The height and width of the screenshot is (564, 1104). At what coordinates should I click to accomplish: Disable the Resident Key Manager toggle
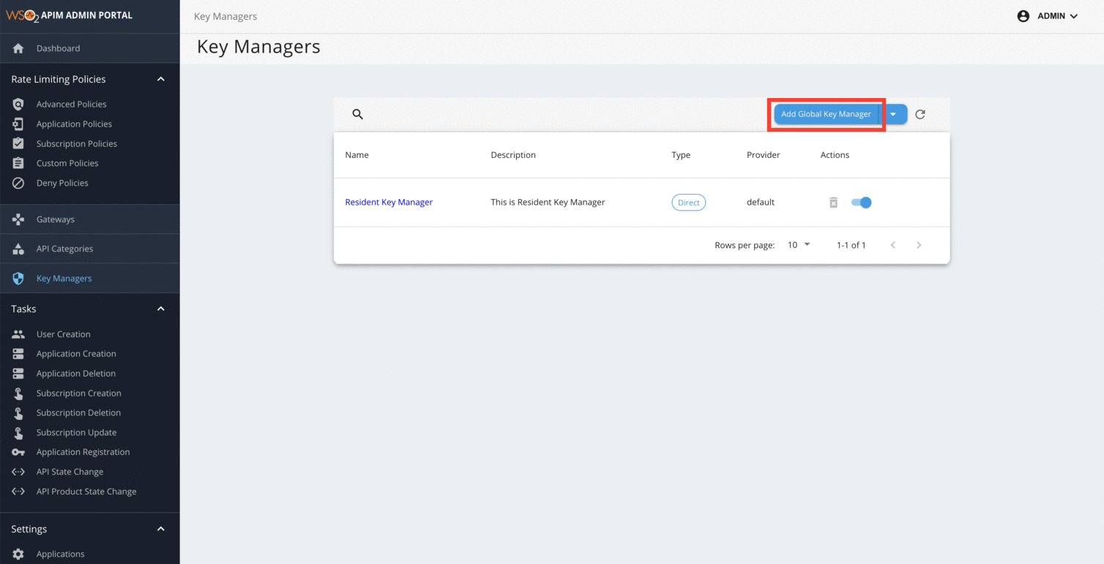862,203
